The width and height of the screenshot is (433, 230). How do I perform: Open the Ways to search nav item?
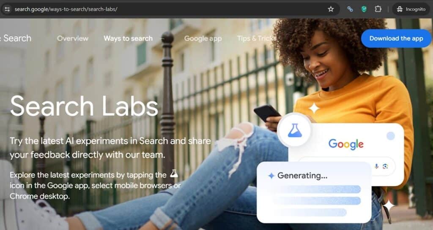128,38
